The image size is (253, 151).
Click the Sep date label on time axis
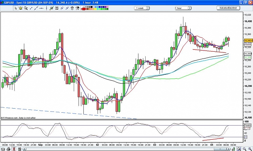coord(40,145)
